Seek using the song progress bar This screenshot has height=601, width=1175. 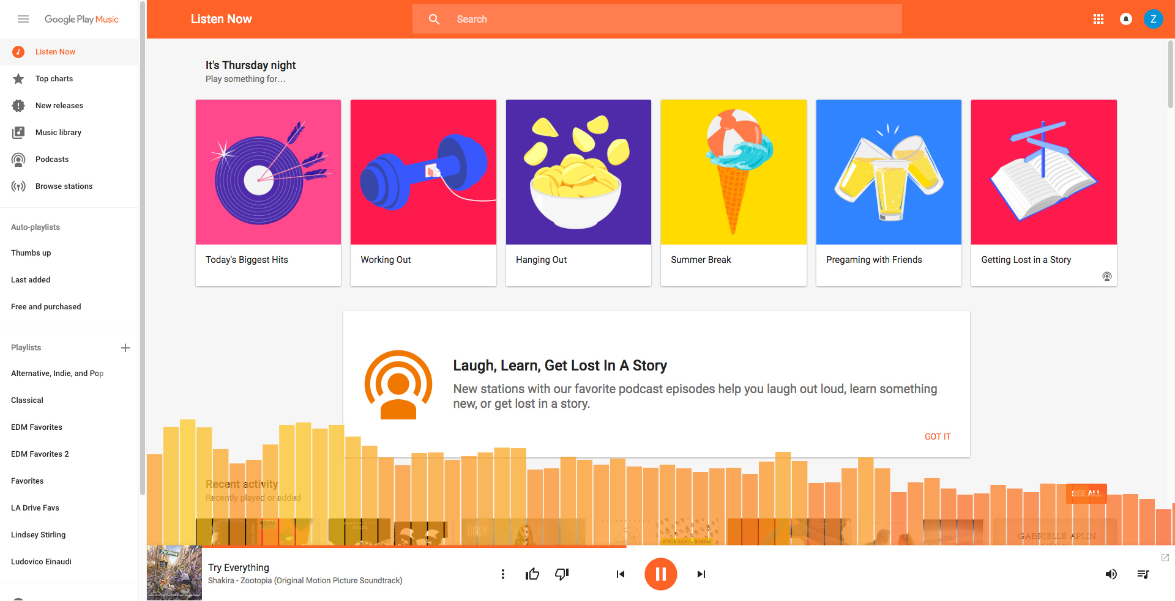coord(661,547)
